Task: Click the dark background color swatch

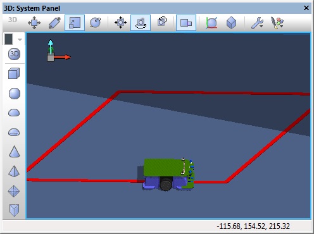Action: [x=9, y=39]
